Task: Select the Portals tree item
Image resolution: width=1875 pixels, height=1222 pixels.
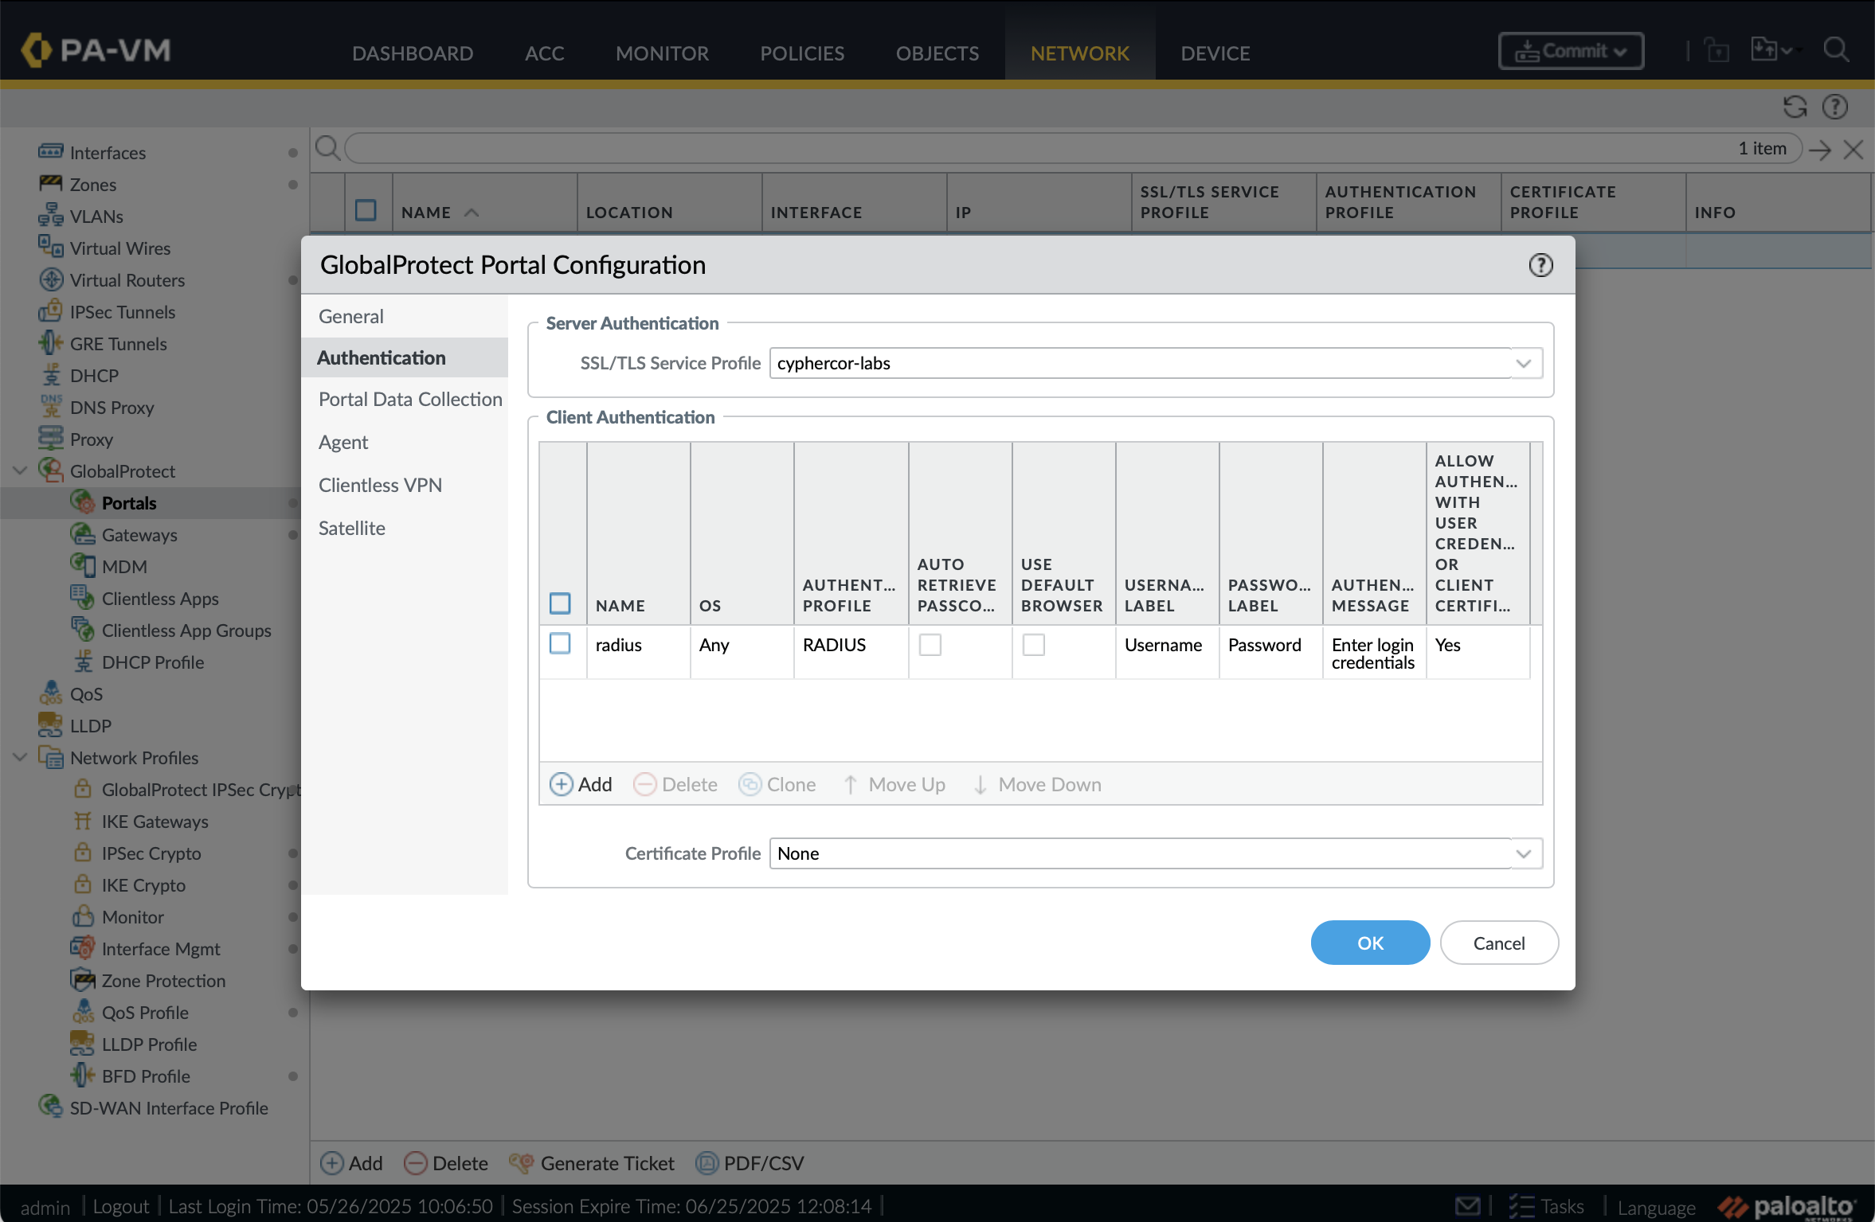Action: (x=129, y=502)
